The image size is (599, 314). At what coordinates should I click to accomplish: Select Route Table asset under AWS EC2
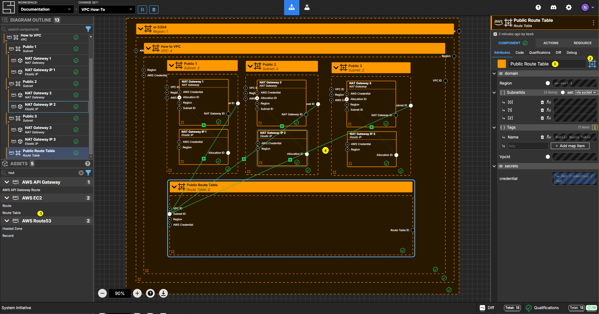coord(11,213)
